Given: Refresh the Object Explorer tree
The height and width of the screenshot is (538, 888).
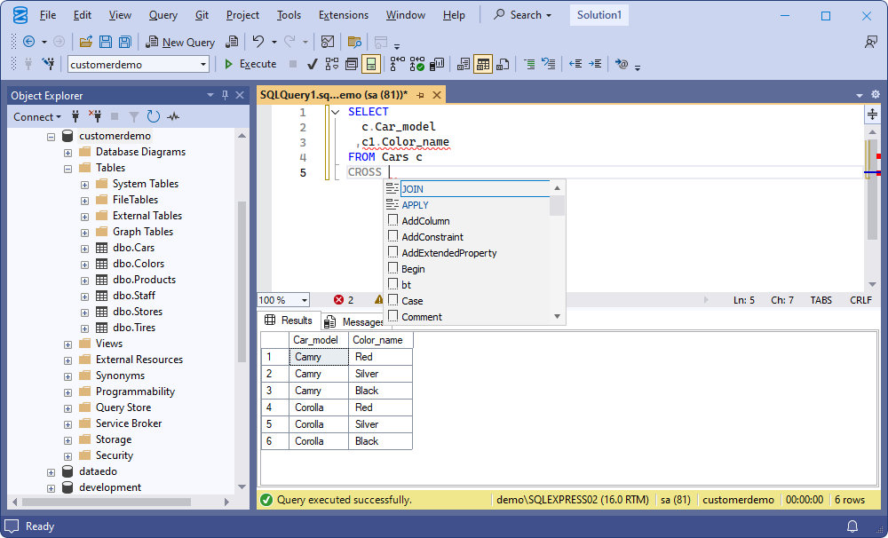Looking at the screenshot, I should pos(151,116).
